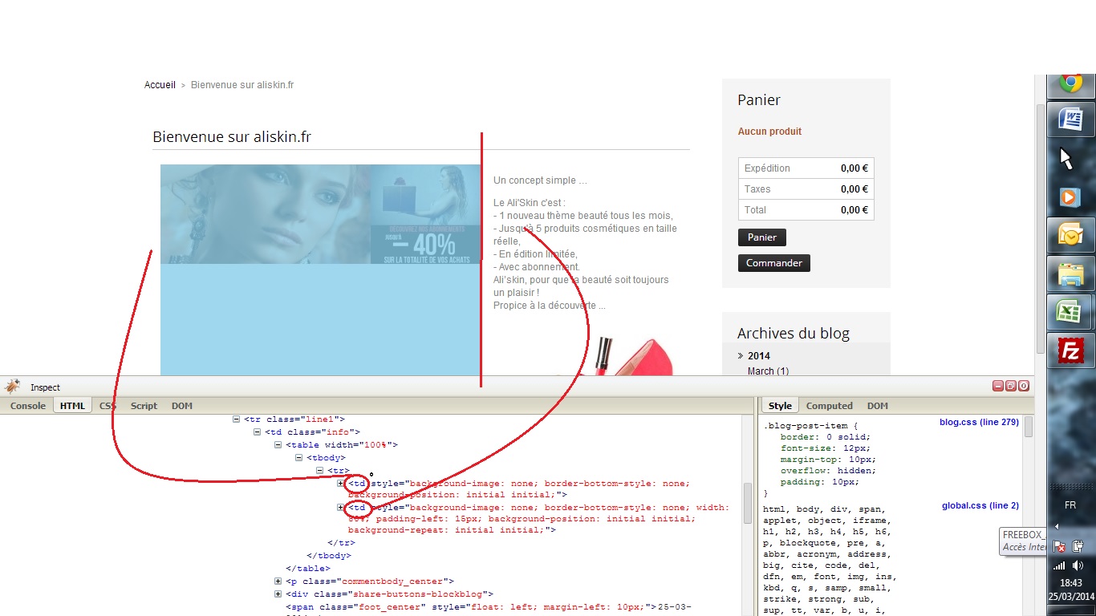Show hidden tray icons

[1057, 527]
